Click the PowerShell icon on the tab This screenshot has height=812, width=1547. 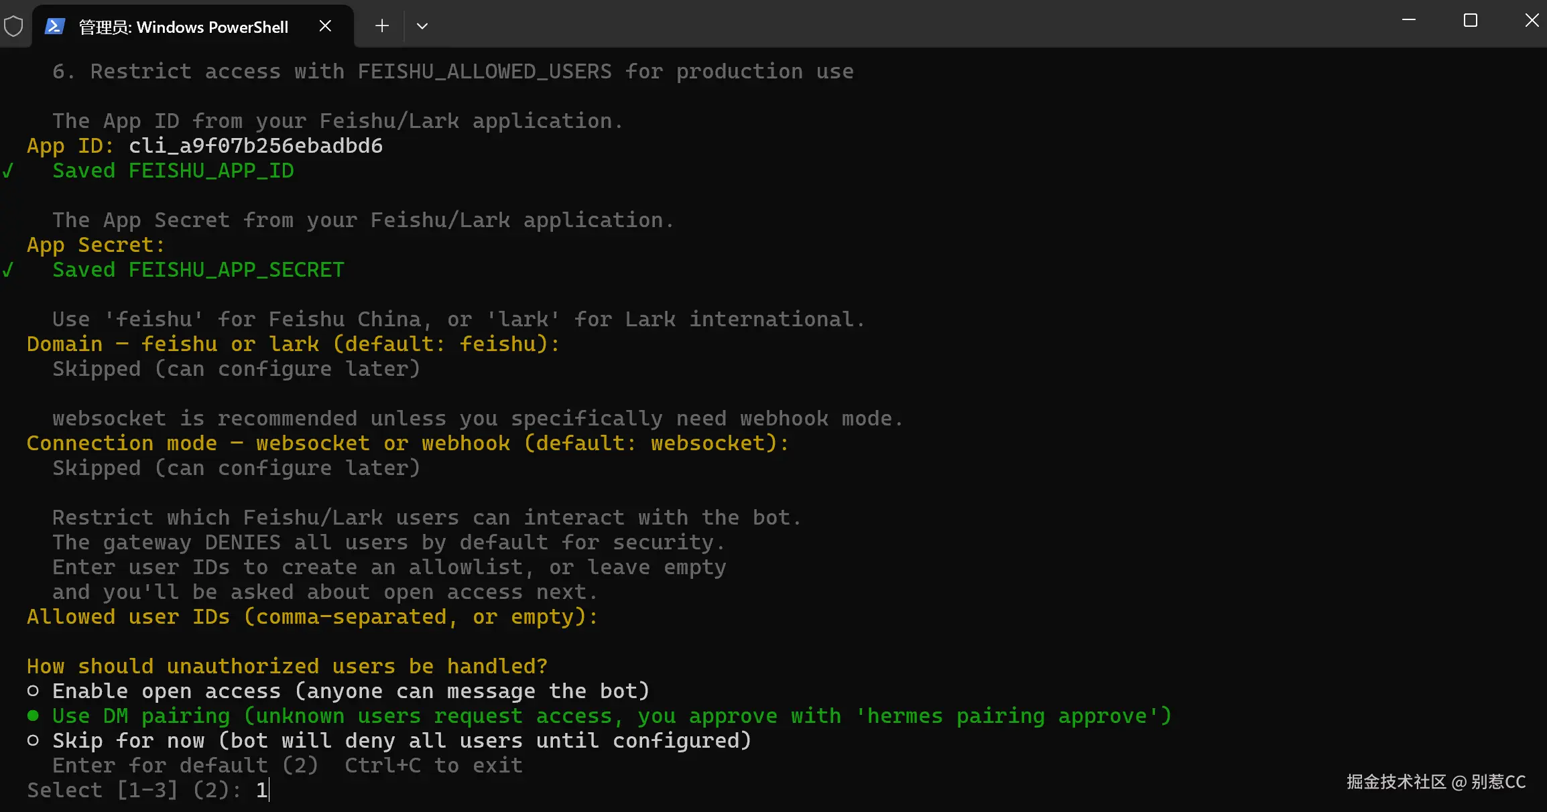(x=54, y=26)
